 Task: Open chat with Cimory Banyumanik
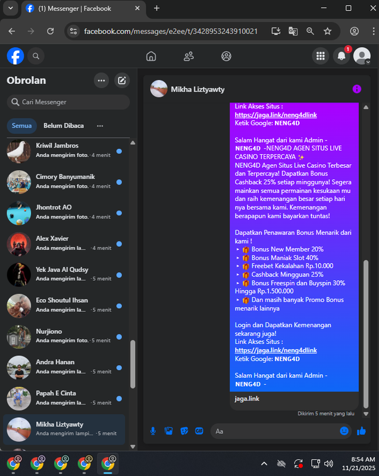[64, 182]
